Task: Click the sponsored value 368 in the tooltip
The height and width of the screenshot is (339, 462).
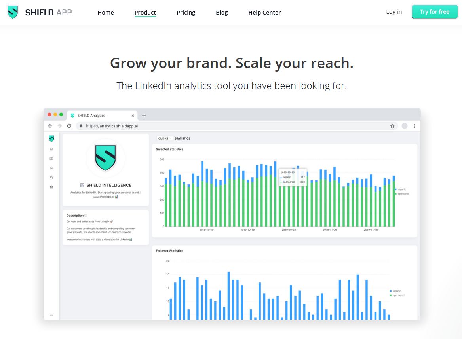Action: point(302,182)
